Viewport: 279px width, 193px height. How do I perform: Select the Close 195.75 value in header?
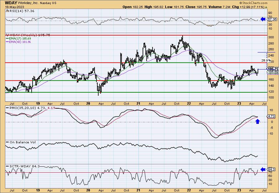pyautogui.click(x=196, y=7)
